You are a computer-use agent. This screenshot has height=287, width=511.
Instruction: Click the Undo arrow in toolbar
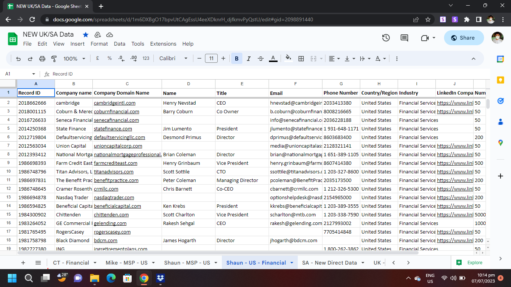pyautogui.click(x=18, y=59)
